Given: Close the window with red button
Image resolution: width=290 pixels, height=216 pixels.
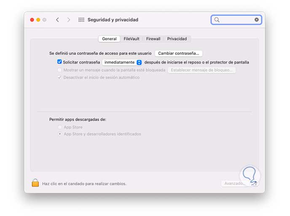Looking at the screenshot, I should pos(32,20).
